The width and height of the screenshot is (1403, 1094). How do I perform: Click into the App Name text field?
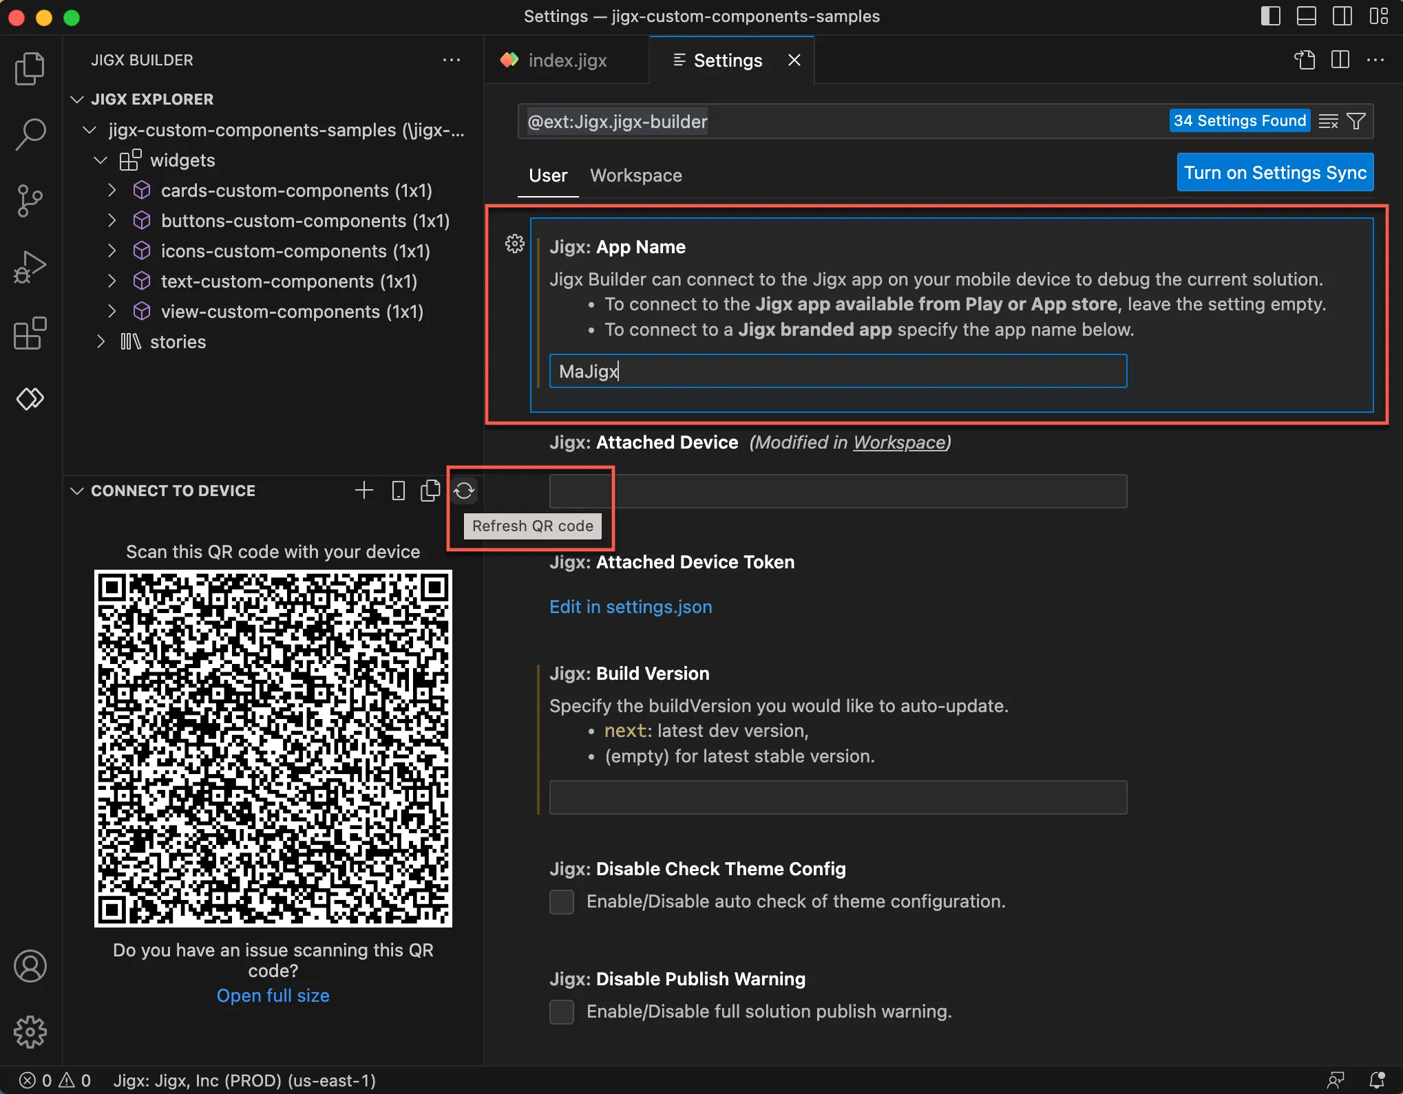[838, 371]
